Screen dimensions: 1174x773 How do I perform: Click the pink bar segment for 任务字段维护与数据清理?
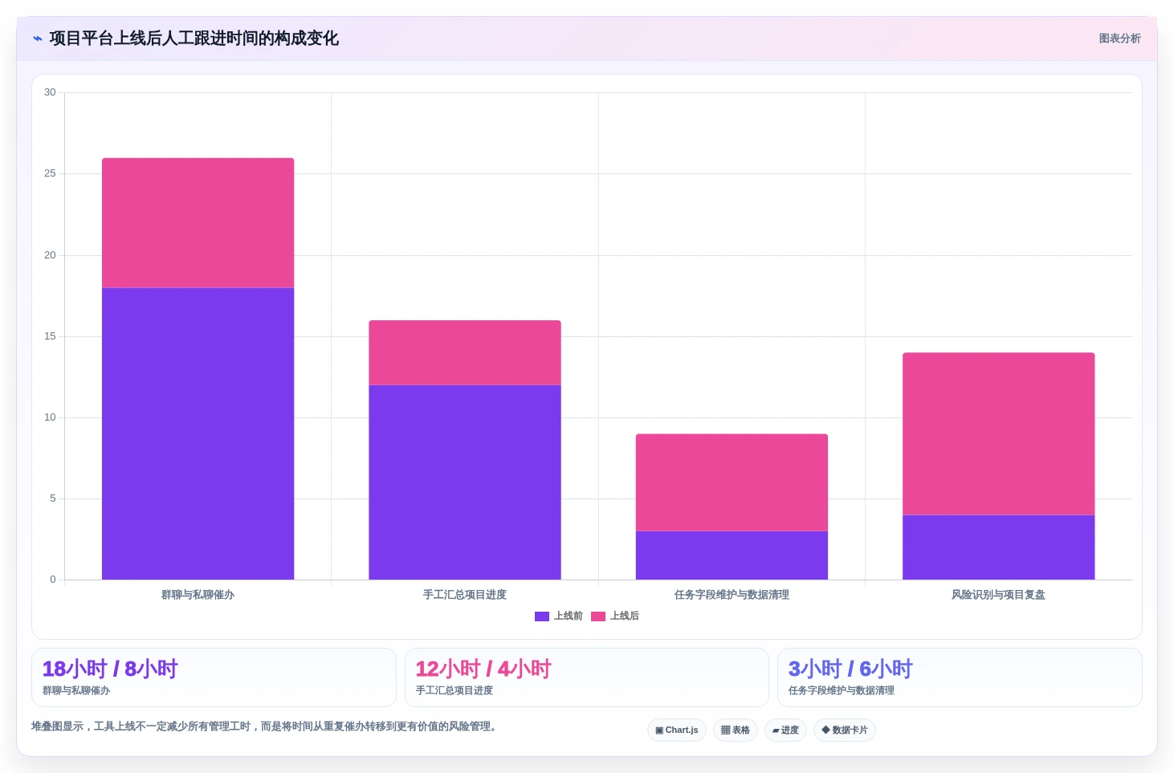[732, 482]
